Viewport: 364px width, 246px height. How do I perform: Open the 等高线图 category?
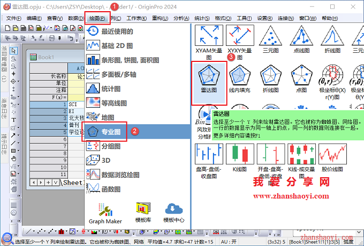tap(138, 103)
